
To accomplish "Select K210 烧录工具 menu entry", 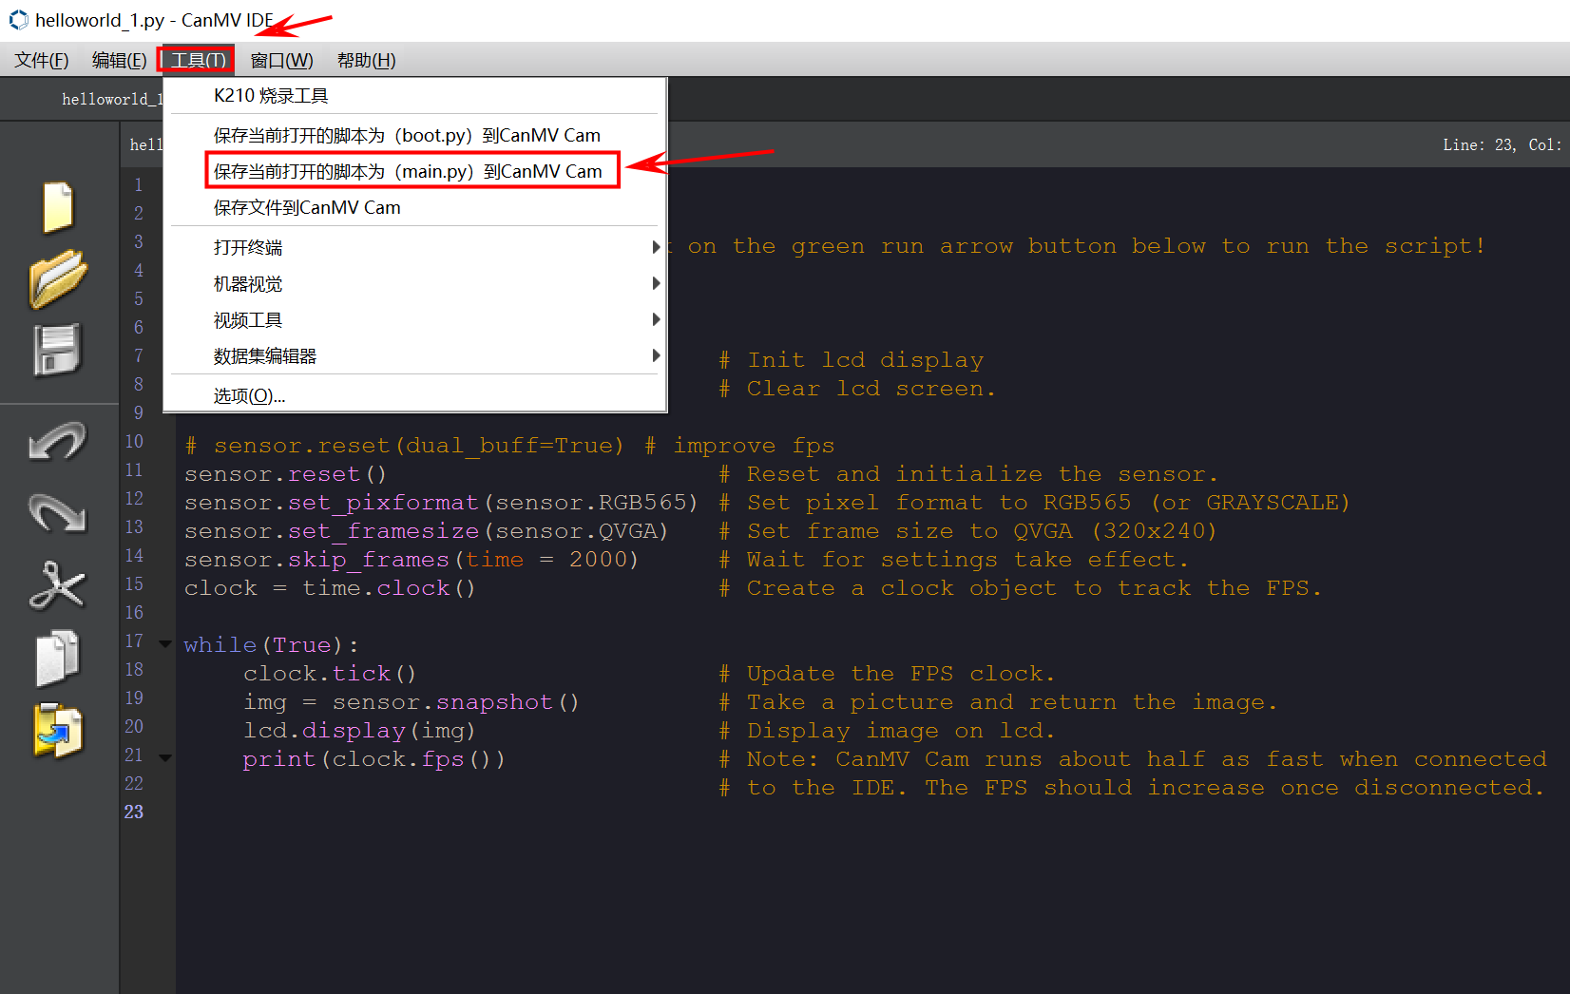I will (x=414, y=96).
